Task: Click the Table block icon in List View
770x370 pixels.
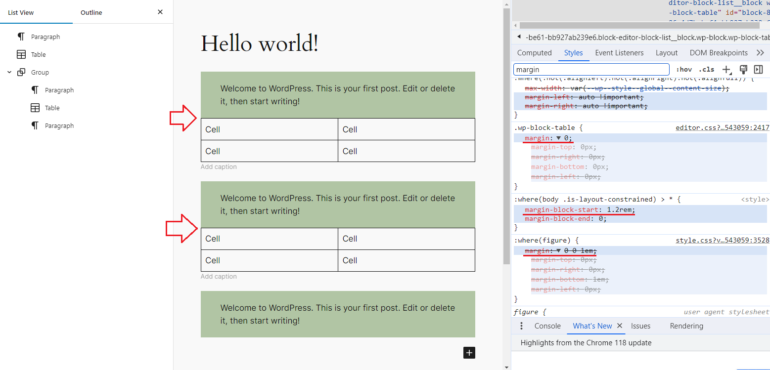Action: pos(21,54)
